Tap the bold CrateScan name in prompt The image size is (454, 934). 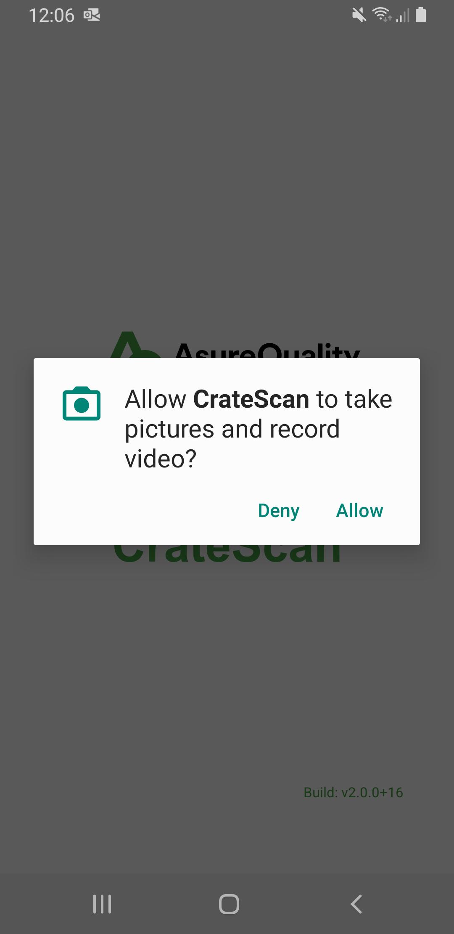tap(251, 399)
